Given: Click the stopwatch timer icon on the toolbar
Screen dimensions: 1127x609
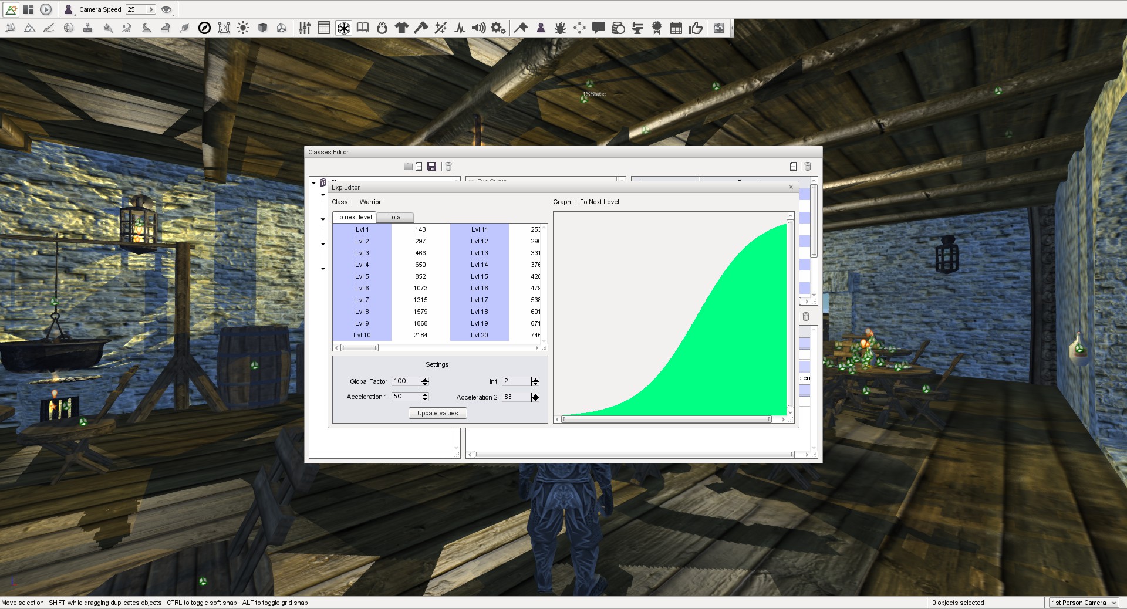Looking at the screenshot, I should pyautogui.click(x=382, y=28).
